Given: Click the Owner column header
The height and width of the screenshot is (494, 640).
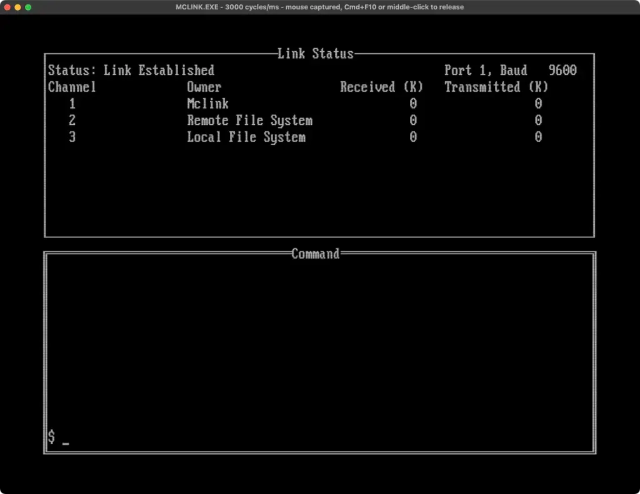Looking at the screenshot, I should click(204, 87).
